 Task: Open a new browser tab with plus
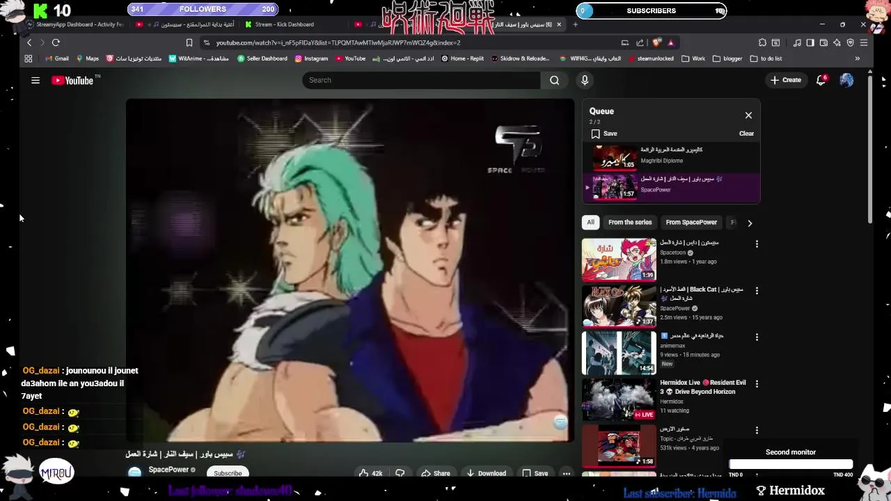tap(575, 24)
